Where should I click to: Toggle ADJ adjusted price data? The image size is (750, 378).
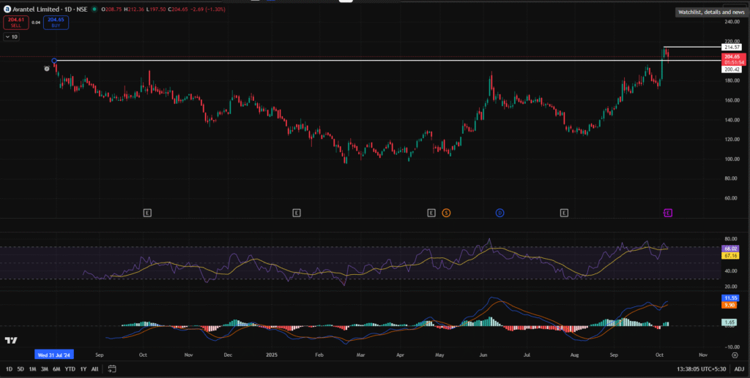(x=739, y=368)
